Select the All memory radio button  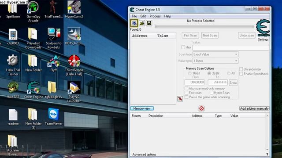click(229, 73)
